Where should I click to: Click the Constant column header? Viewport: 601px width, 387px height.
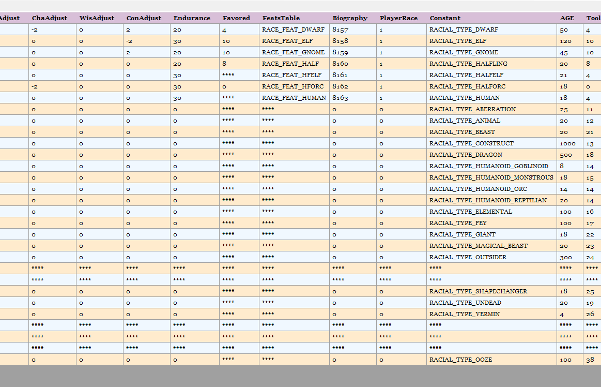(445, 18)
